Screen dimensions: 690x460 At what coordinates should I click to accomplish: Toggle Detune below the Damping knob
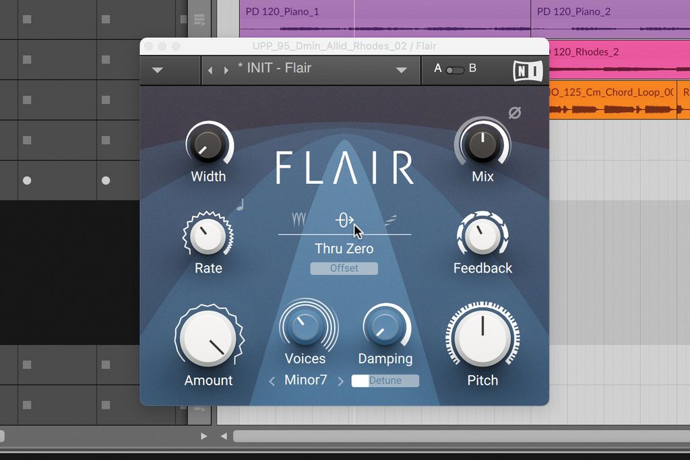click(385, 381)
